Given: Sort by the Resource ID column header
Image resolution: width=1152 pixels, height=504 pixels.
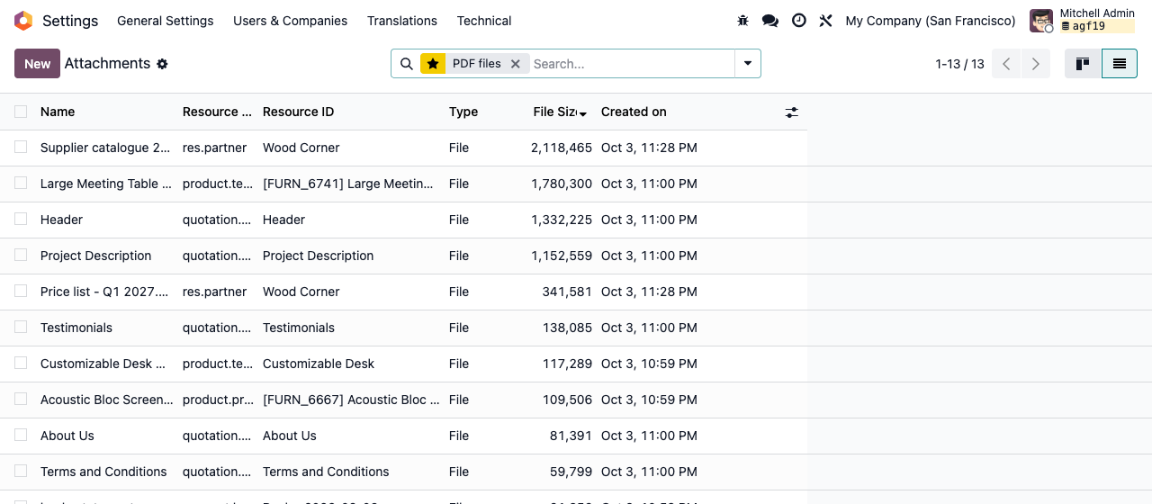Looking at the screenshot, I should click(x=298, y=112).
